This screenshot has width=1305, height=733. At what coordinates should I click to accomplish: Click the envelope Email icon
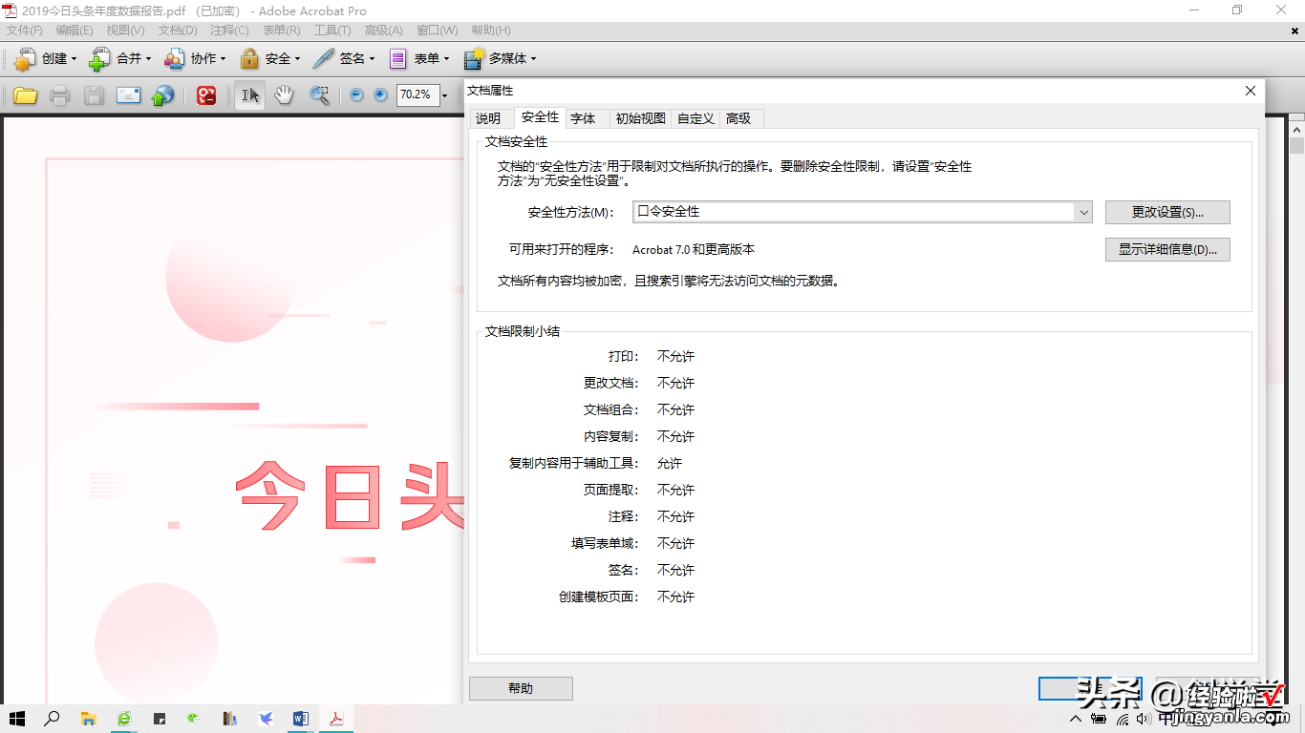(128, 95)
